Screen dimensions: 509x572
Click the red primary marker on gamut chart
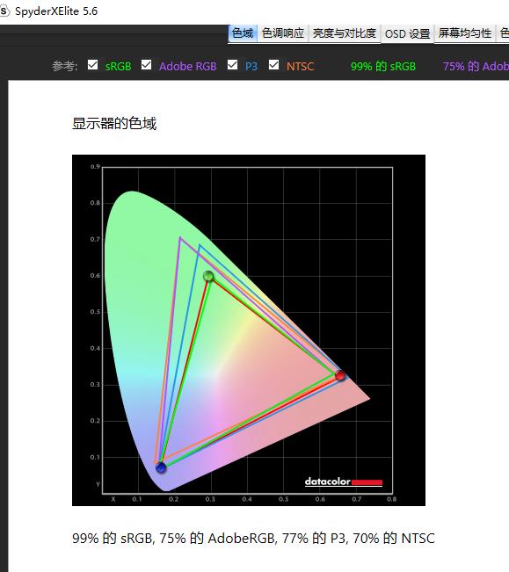pos(340,375)
